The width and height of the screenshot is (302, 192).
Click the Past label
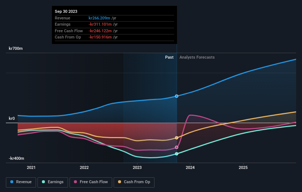tap(169, 57)
